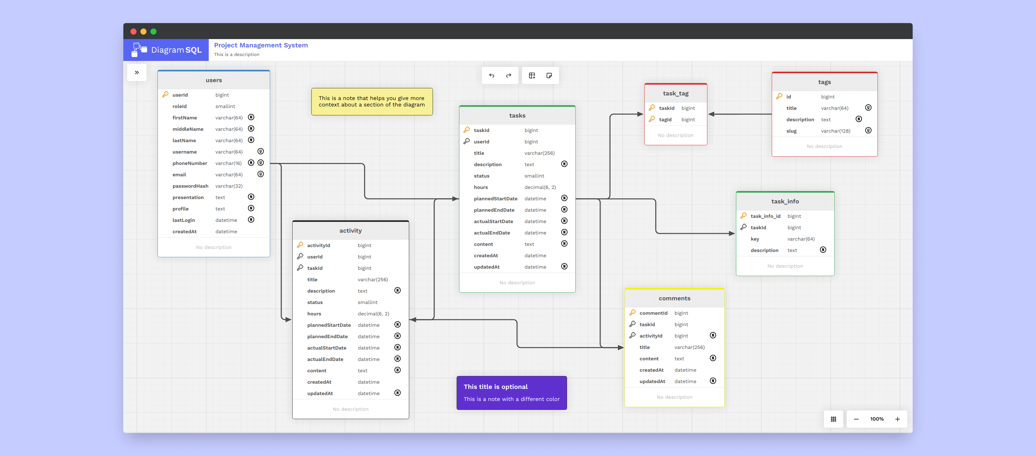This screenshot has width=1036, height=456.
Task: Toggle nullable badge on tasks description
Action: click(x=564, y=164)
